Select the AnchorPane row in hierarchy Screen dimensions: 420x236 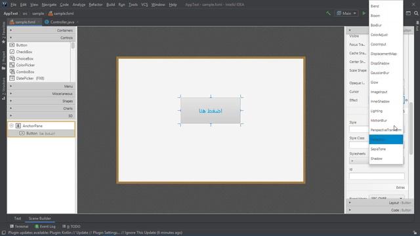click(x=41, y=126)
